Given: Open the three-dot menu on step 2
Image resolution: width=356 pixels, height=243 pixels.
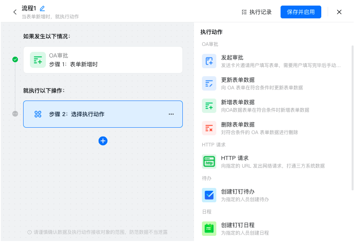Looking at the screenshot, I should coord(171,114).
